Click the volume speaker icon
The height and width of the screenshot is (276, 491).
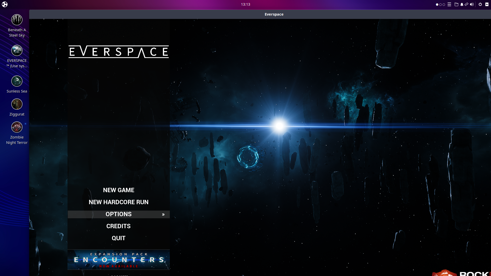(472, 4)
